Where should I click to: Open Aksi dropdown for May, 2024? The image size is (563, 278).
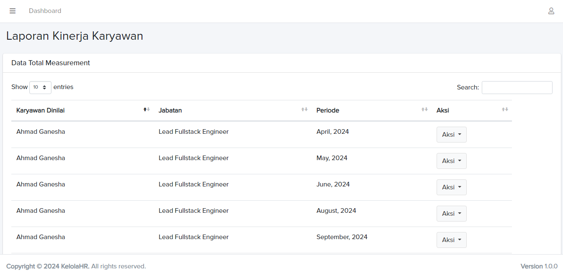tap(451, 161)
